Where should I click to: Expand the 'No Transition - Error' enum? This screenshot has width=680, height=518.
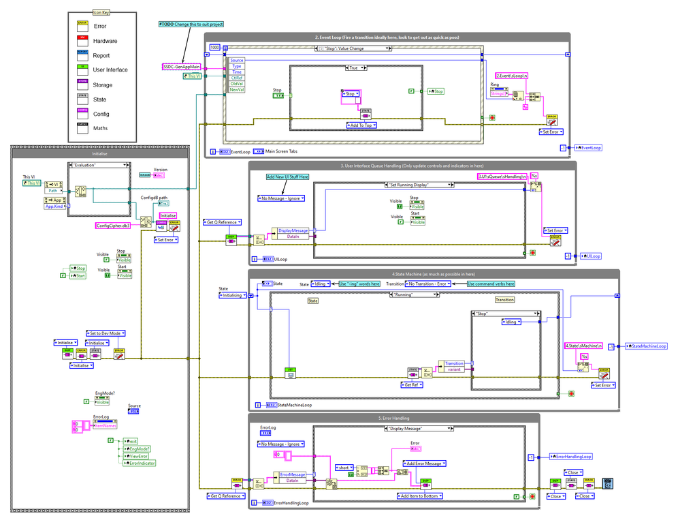(431, 284)
